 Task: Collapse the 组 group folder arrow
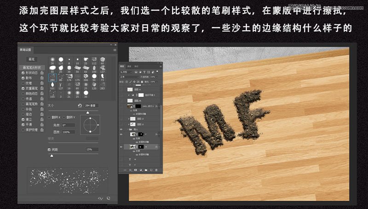coord(128,129)
